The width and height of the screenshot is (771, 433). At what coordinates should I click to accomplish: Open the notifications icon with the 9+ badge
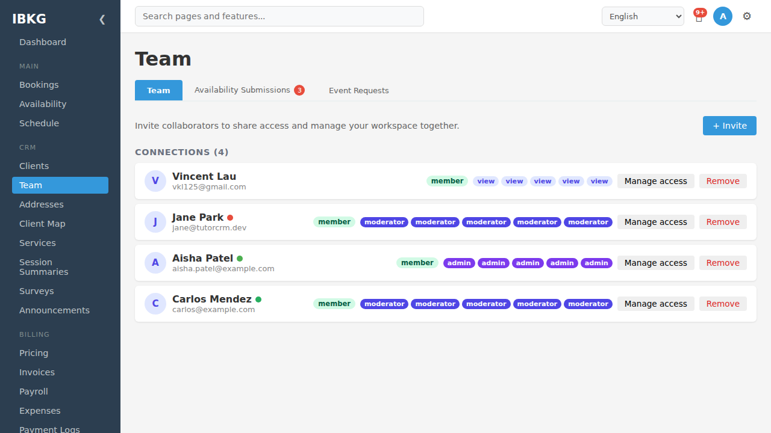coord(699,17)
